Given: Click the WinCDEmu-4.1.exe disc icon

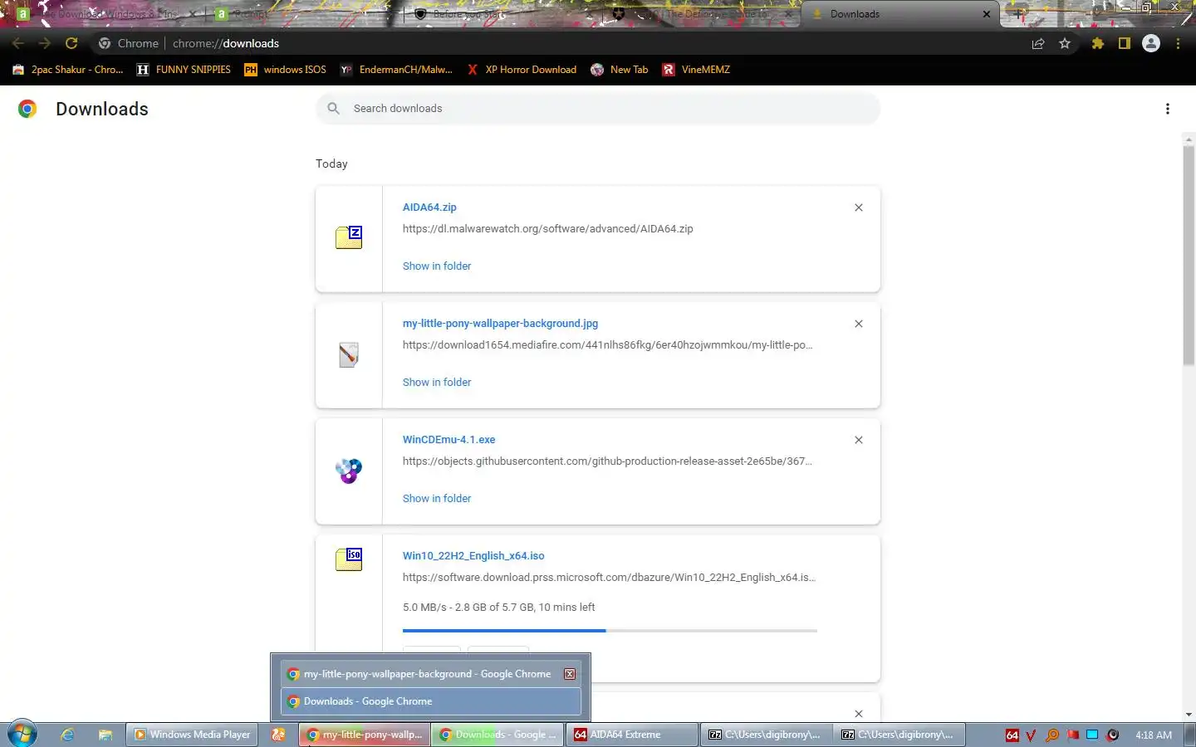Looking at the screenshot, I should pos(349,471).
